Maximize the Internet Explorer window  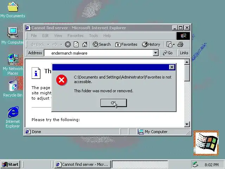[180, 28]
